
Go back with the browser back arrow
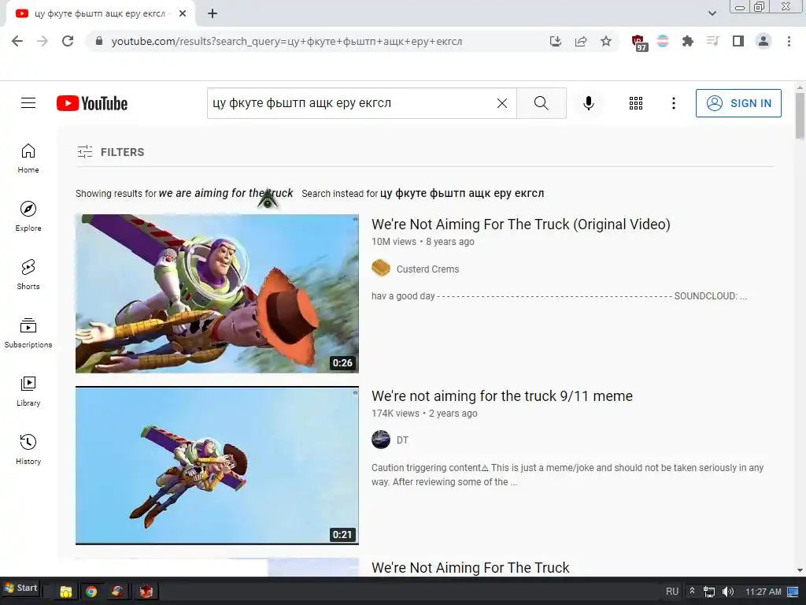pyautogui.click(x=17, y=41)
